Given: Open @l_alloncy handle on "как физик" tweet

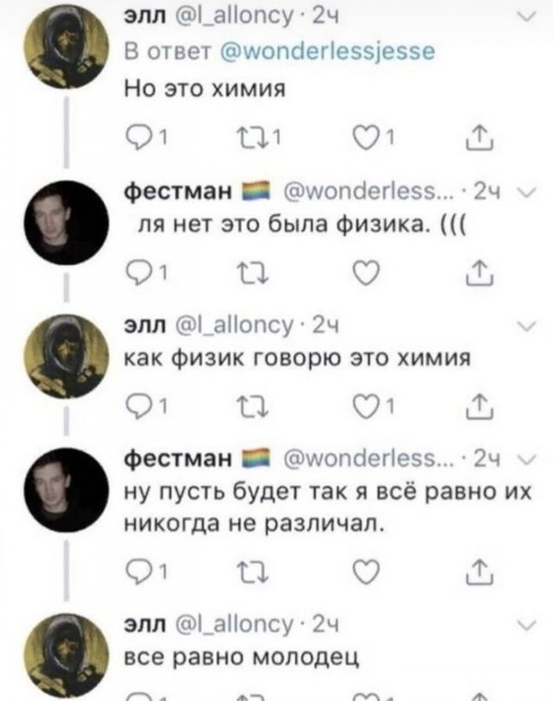Looking at the screenshot, I should click(235, 325).
